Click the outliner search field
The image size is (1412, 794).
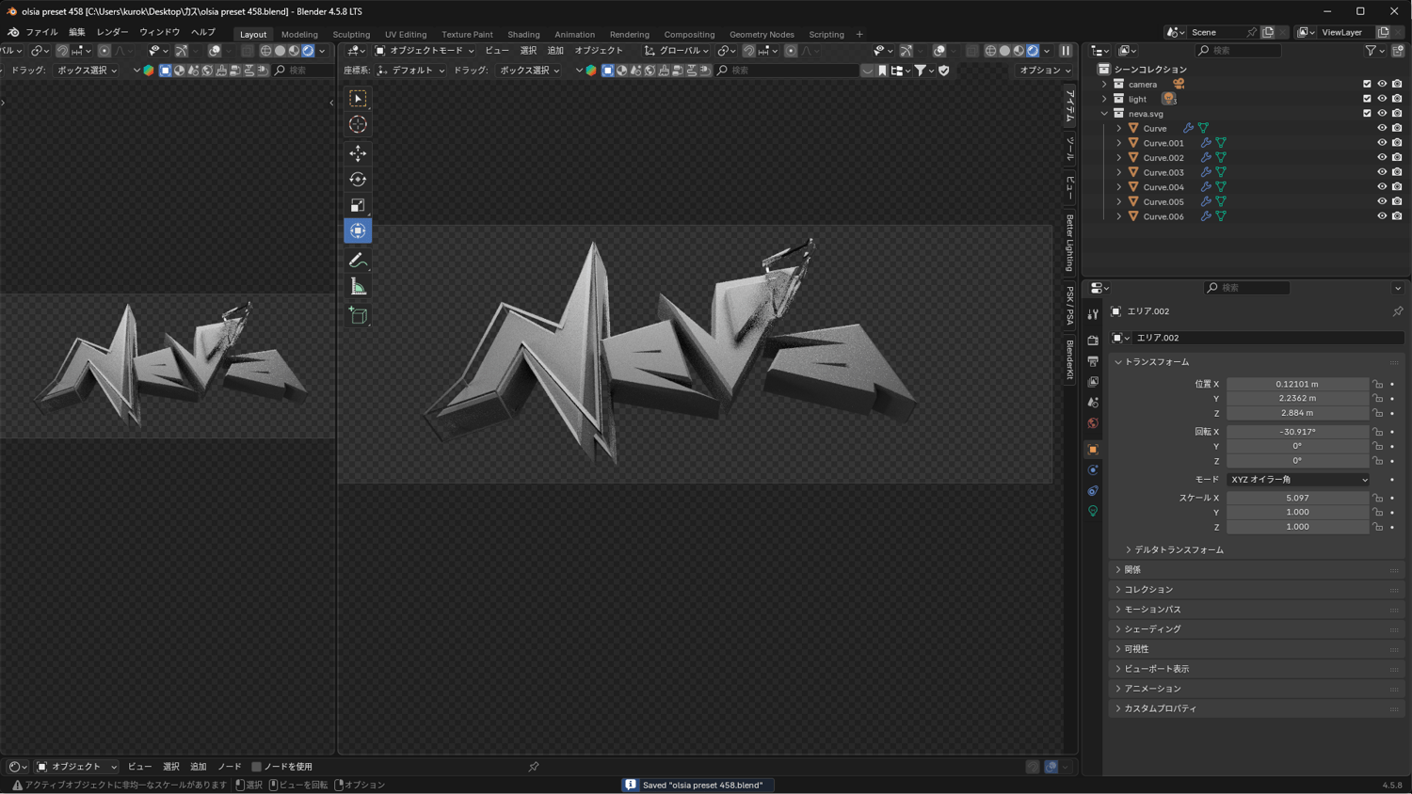1239,51
